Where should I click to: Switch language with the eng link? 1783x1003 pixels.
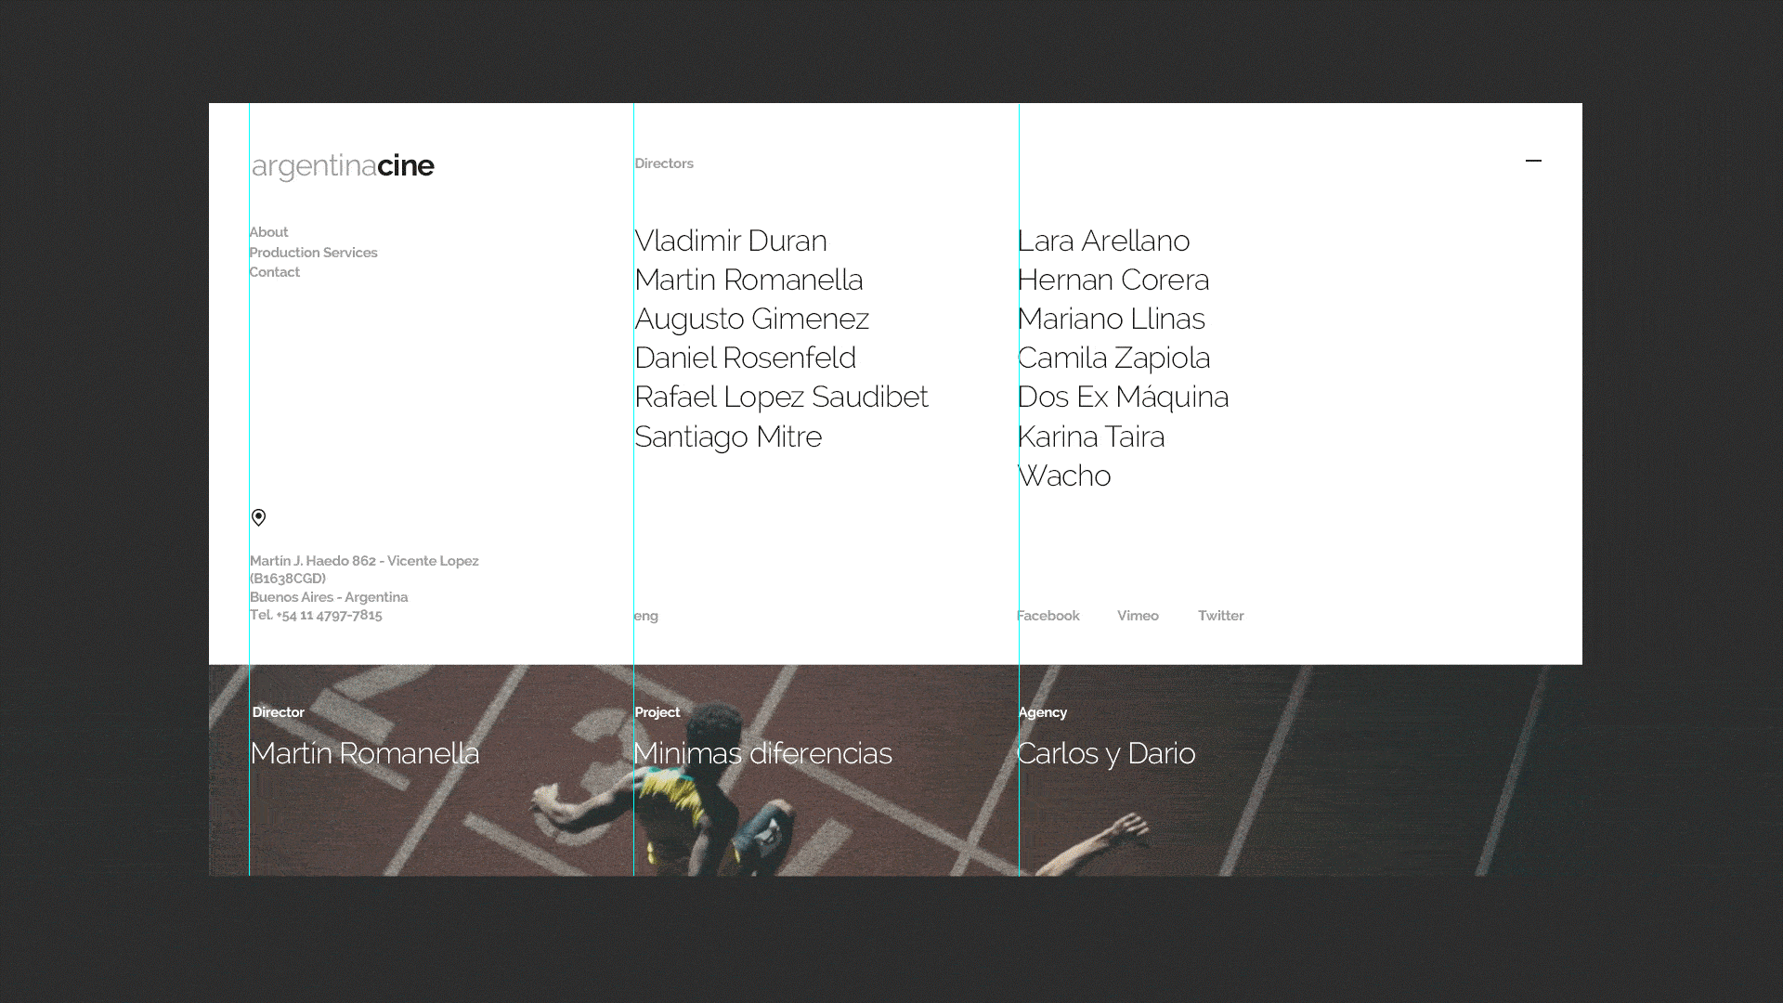point(646,616)
